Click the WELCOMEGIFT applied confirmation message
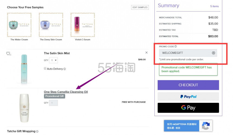The width and height of the screenshot is (233, 135). (x=188, y=69)
